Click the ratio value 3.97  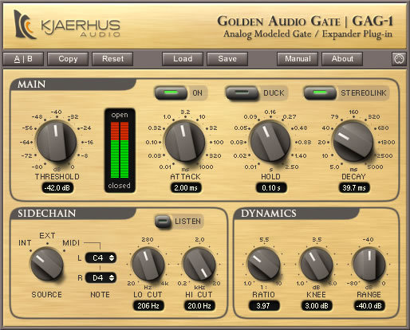tap(264, 306)
